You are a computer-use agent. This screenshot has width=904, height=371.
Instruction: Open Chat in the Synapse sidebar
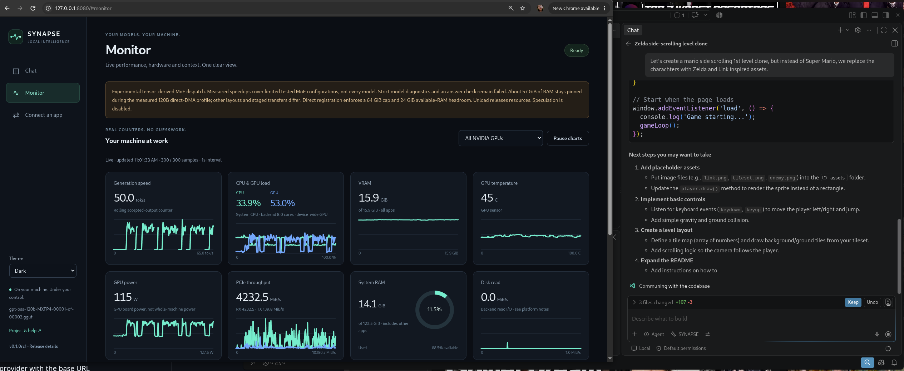click(x=43, y=71)
